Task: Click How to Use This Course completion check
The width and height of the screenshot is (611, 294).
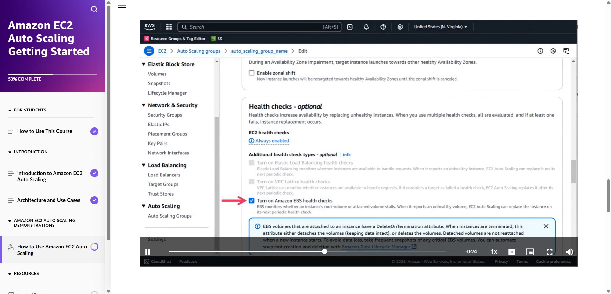Action: (94, 131)
